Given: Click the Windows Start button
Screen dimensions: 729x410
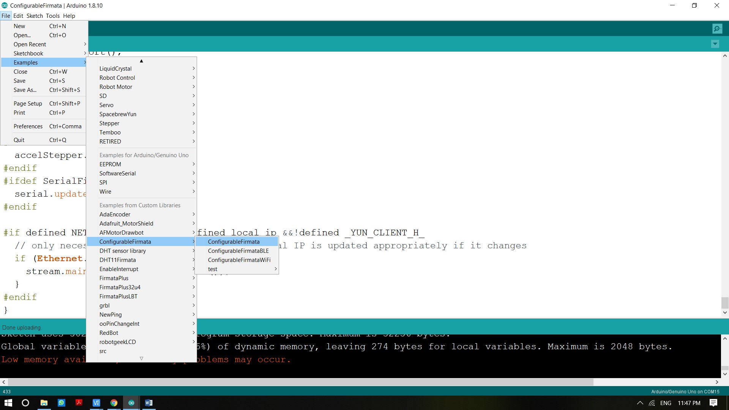Looking at the screenshot, I should coord(8,403).
